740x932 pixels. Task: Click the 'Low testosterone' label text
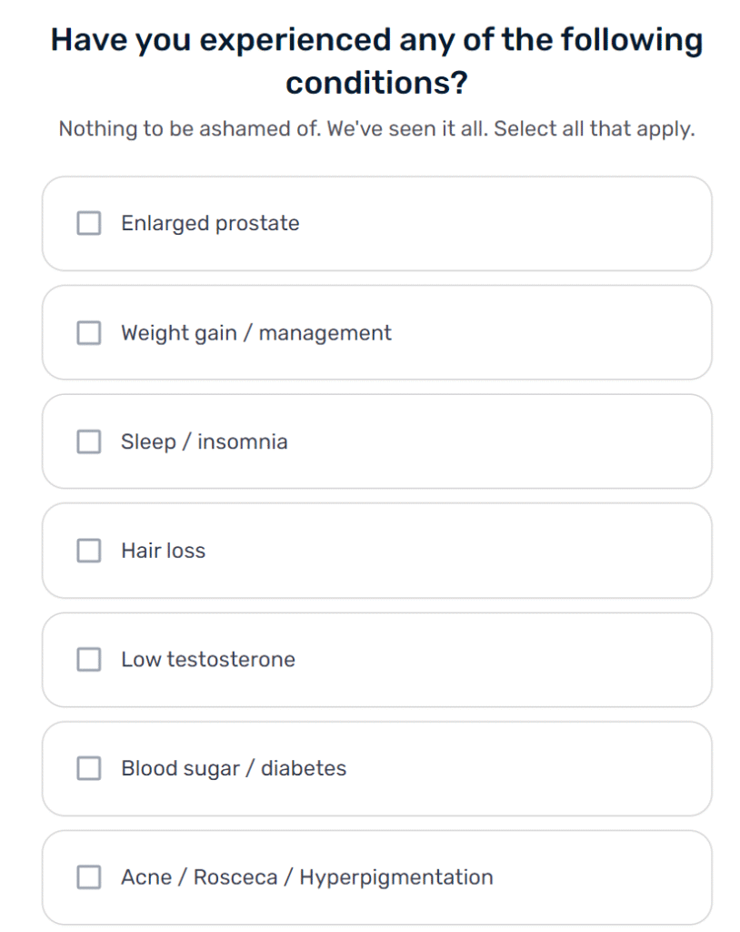coord(208,659)
